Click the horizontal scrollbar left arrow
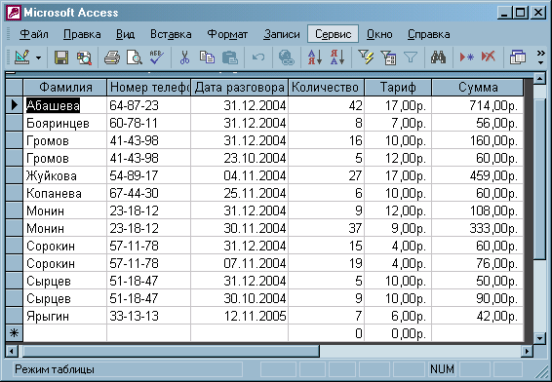Screen dimensions: 552x382 12,351
